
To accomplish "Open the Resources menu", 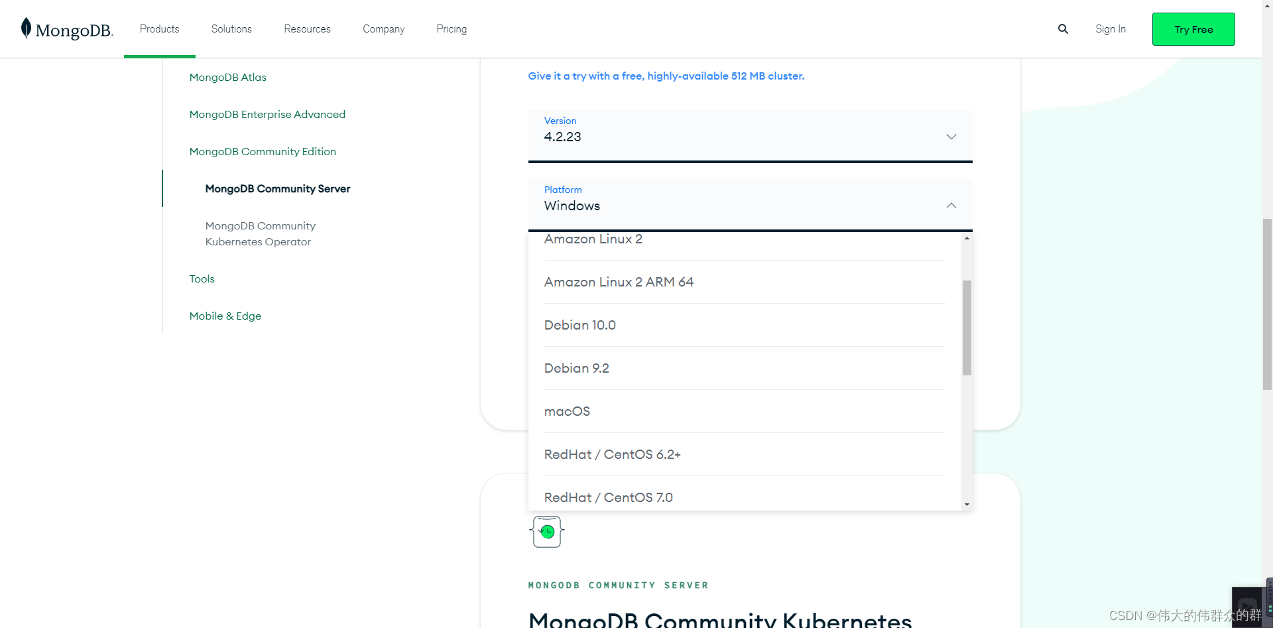I will click(x=307, y=29).
